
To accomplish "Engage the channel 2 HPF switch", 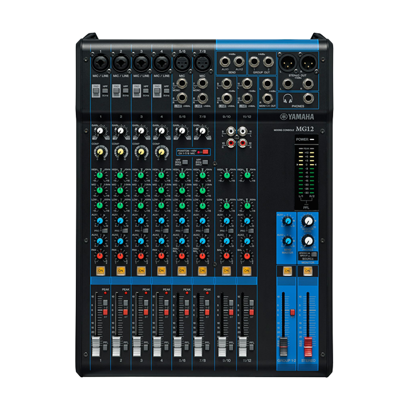I will (x=126, y=91).
